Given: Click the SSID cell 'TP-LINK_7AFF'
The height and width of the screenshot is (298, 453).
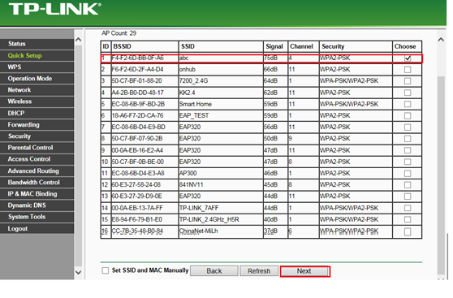Looking at the screenshot, I should tap(199, 208).
